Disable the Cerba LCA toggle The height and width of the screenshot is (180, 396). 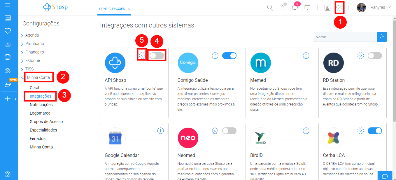(375, 131)
